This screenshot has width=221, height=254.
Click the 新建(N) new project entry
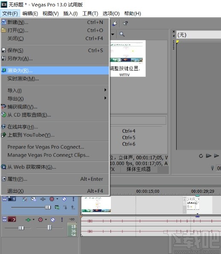pyautogui.click(x=55, y=22)
